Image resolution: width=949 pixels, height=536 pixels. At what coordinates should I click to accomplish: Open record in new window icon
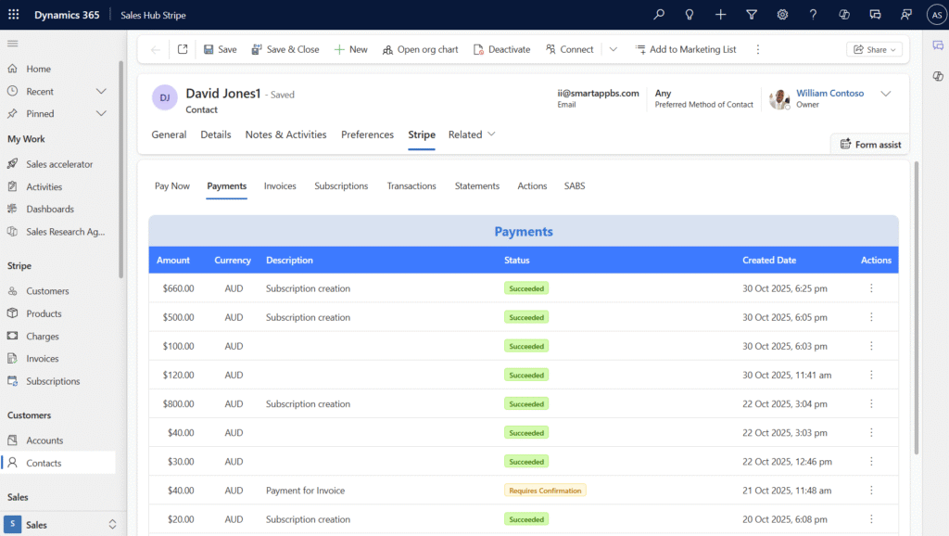pyautogui.click(x=183, y=49)
